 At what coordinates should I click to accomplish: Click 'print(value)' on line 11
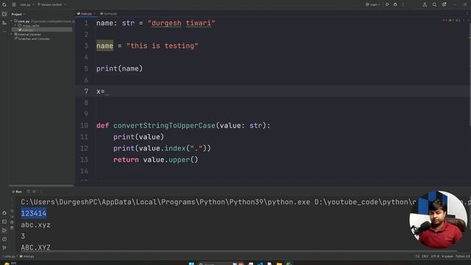click(x=139, y=137)
